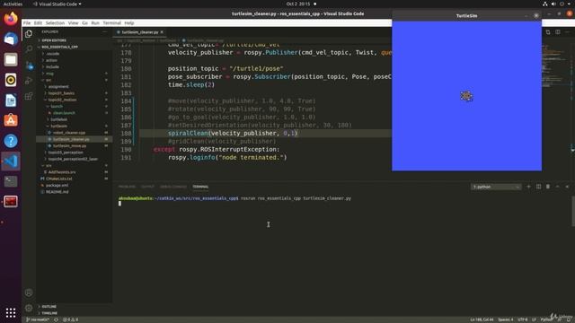The height and width of the screenshot is (323, 575).
Task: Open CMakeLists.txt in the explorer
Action: pyautogui.click(x=58, y=179)
